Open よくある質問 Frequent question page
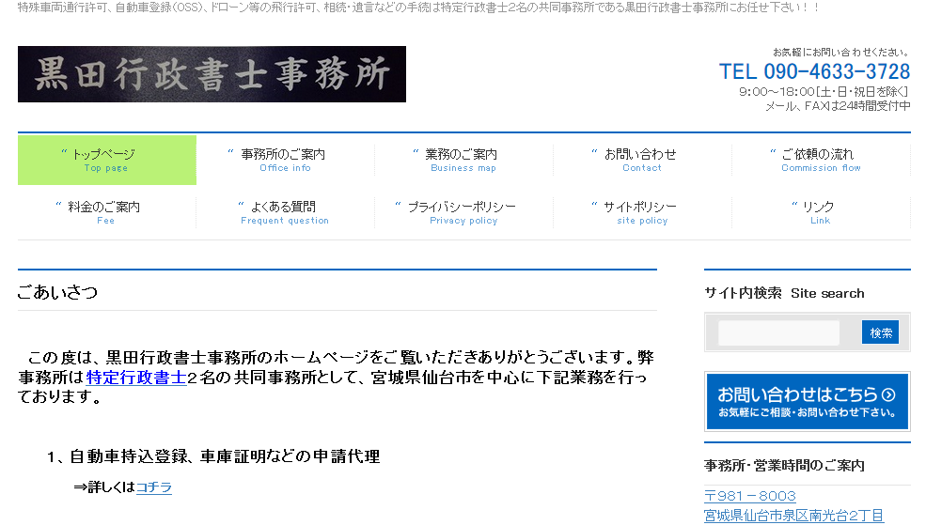This screenshot has height=525, width=926. 285,212
